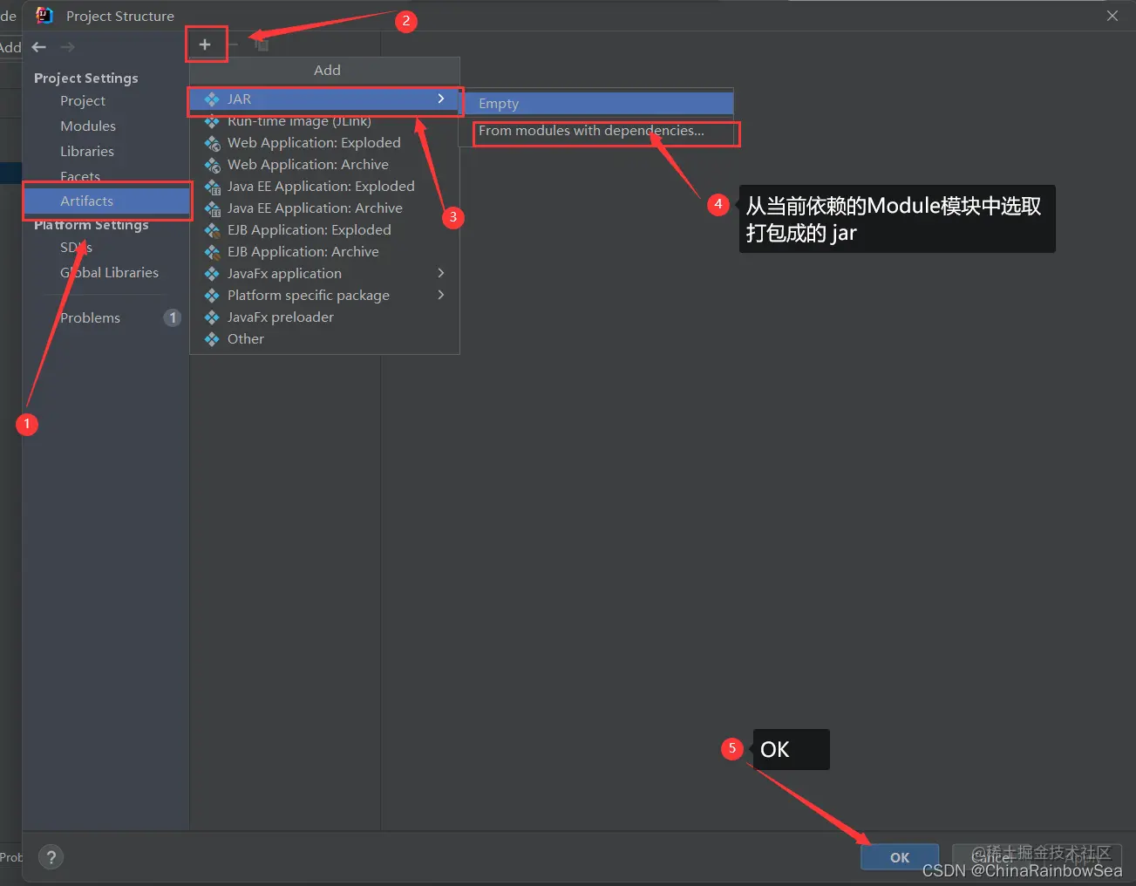Image resolution: width=1136 pixels, height=886 pixels.
Task: Expand the JAR submenu arrow
Action: (441, 99)
